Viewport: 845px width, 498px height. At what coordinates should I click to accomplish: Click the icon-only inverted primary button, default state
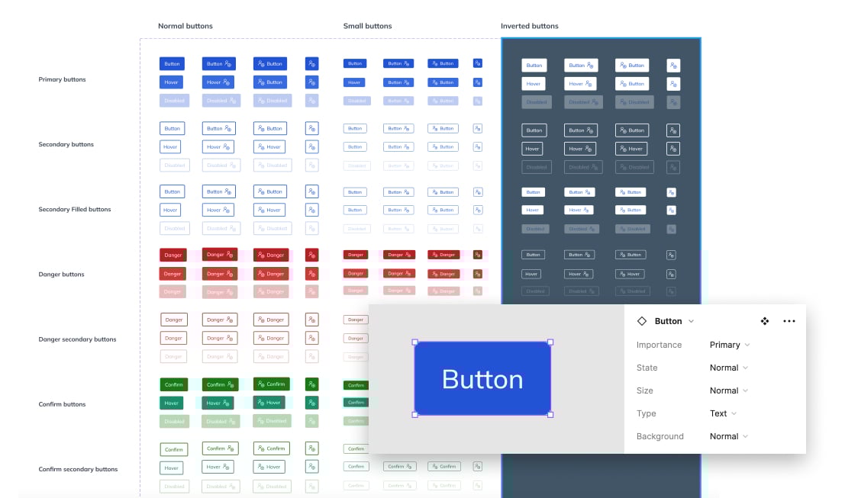(673, 65)
